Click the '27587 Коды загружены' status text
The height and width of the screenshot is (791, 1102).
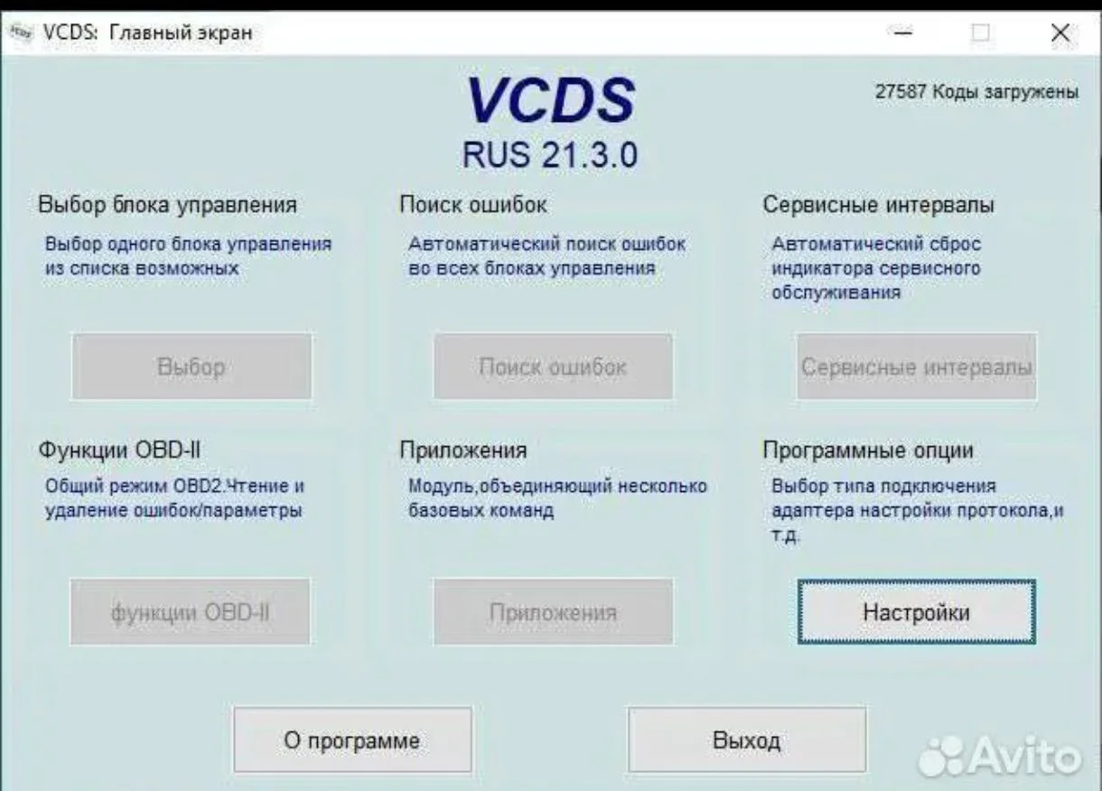pos(976,92)
